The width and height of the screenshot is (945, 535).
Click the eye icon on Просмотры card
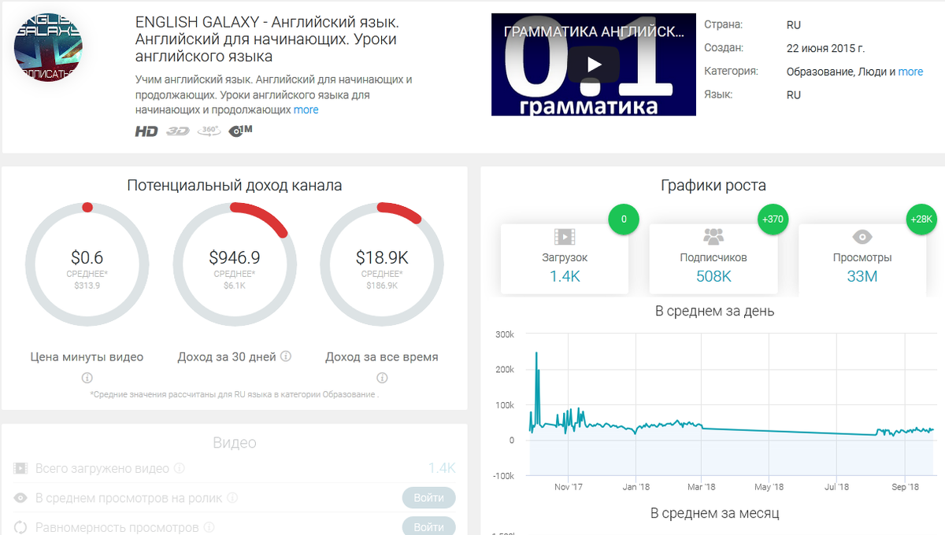click(862, 236)
